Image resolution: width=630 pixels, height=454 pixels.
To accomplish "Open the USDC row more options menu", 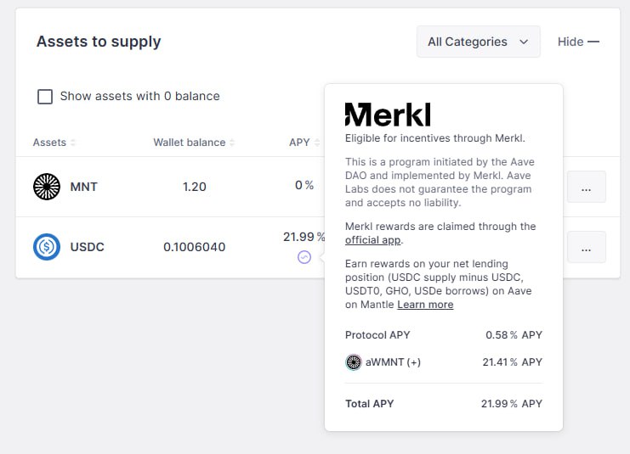I will point(586,247).
